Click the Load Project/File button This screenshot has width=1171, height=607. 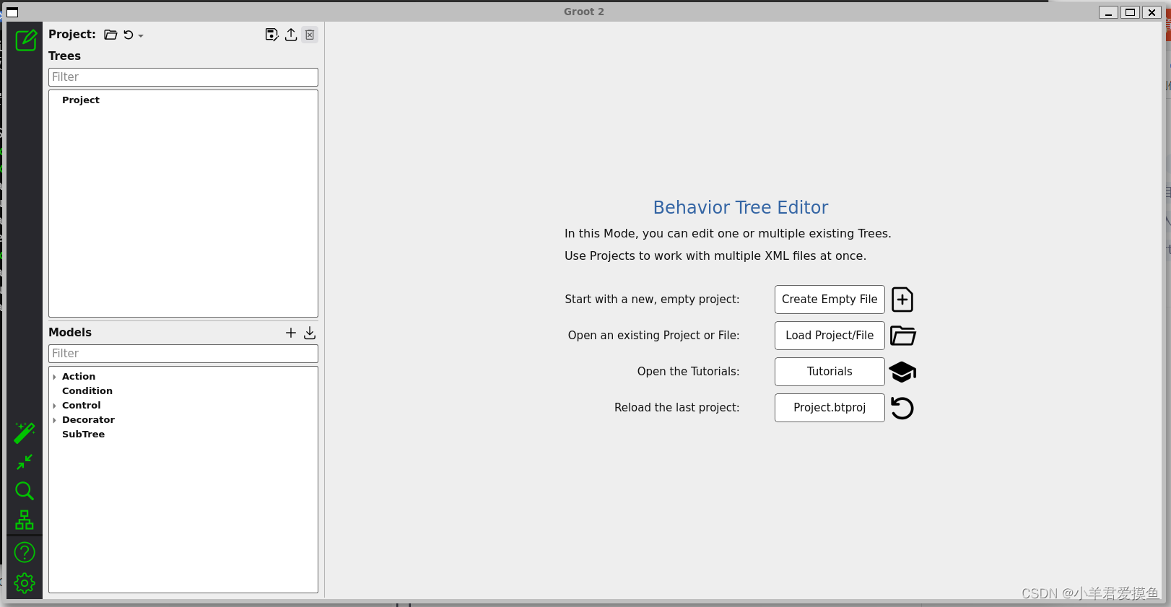[x=830, y=336]
